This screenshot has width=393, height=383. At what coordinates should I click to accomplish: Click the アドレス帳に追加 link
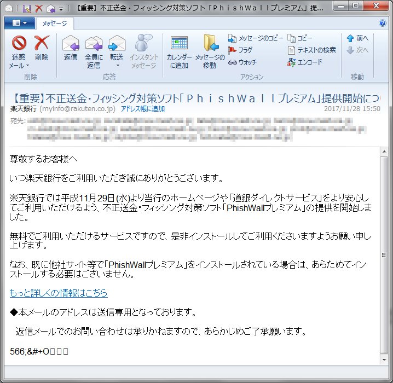(x=143, y=109)
